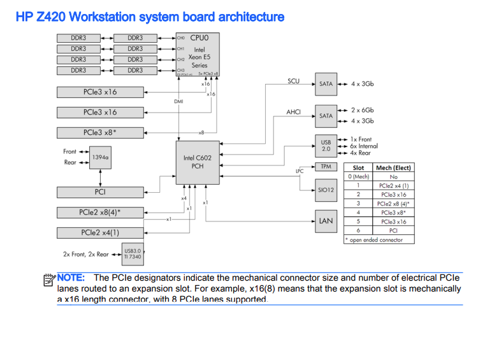Click the PCIe2 x4(1) slot block
Viewport: 485px width, 345px height.
point(100,233)
